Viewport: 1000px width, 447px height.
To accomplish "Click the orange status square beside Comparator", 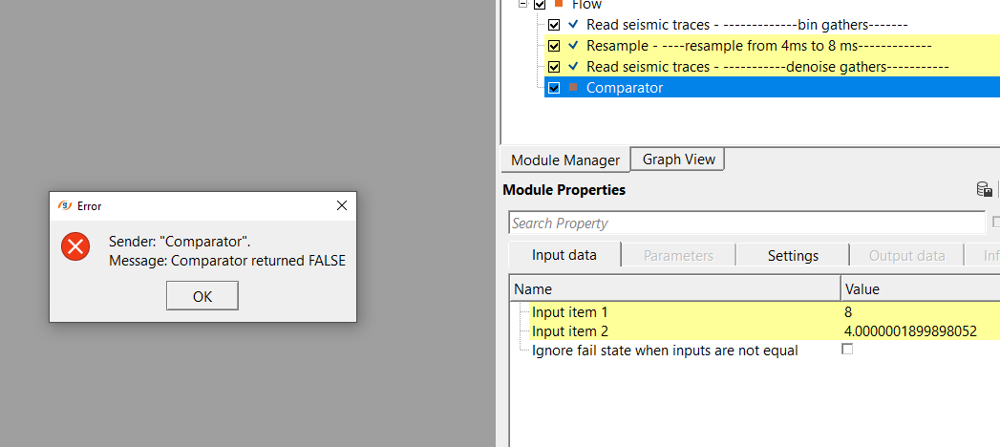I will coord(573,88).
